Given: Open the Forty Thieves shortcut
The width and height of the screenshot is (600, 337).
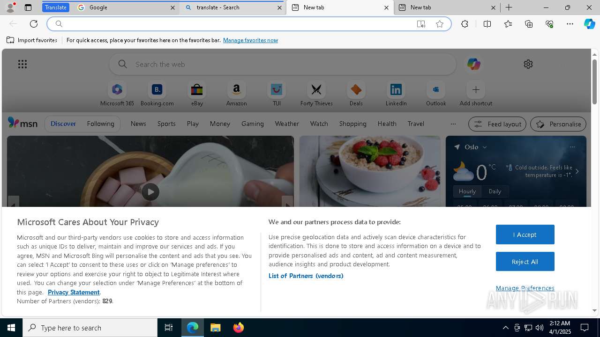Looking at the screenshot, I should click(x=316, y=94).
